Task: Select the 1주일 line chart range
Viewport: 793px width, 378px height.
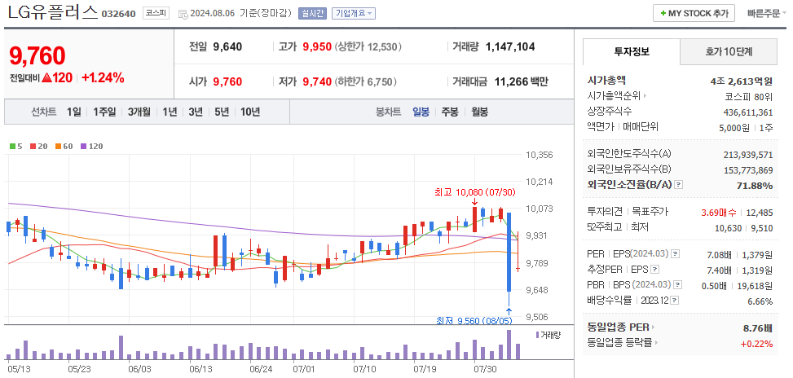Action: coord(104,112)
